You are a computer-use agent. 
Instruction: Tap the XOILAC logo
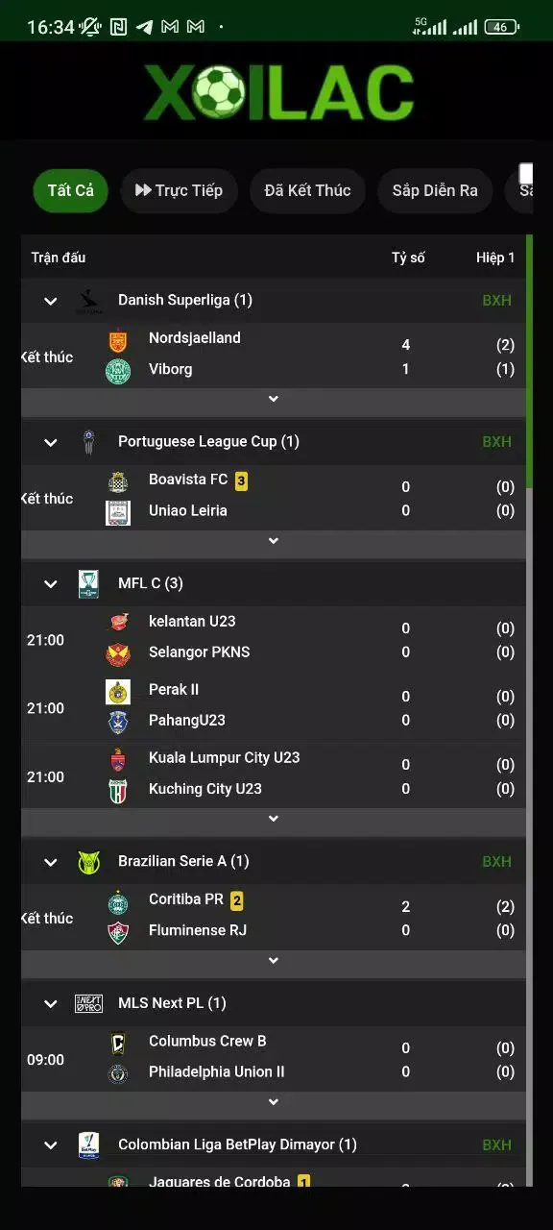coord(278,92)
